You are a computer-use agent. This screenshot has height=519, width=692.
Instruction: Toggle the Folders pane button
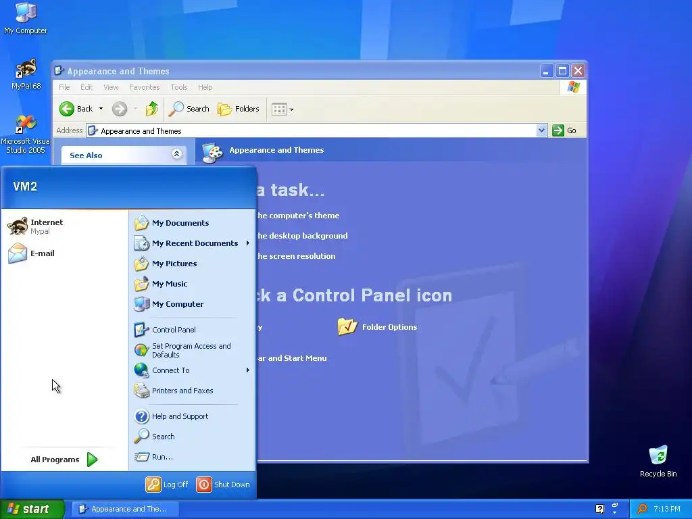(x=239, y=109)
